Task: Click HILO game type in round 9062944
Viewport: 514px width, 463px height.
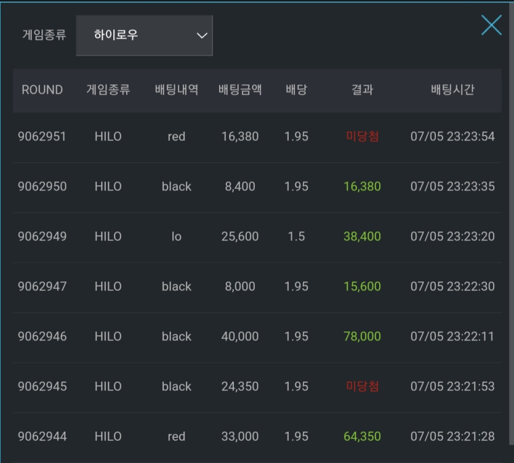Action: click(x=108, y=437)
